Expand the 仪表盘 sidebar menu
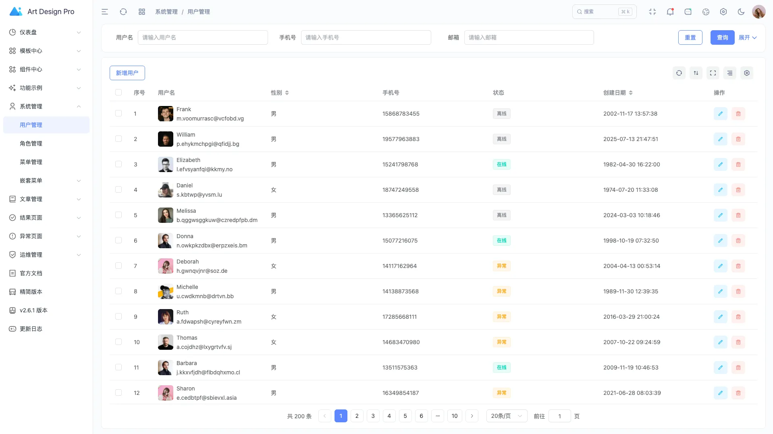The height and width of the screenshot is (434, 773). tap(45, 32)
